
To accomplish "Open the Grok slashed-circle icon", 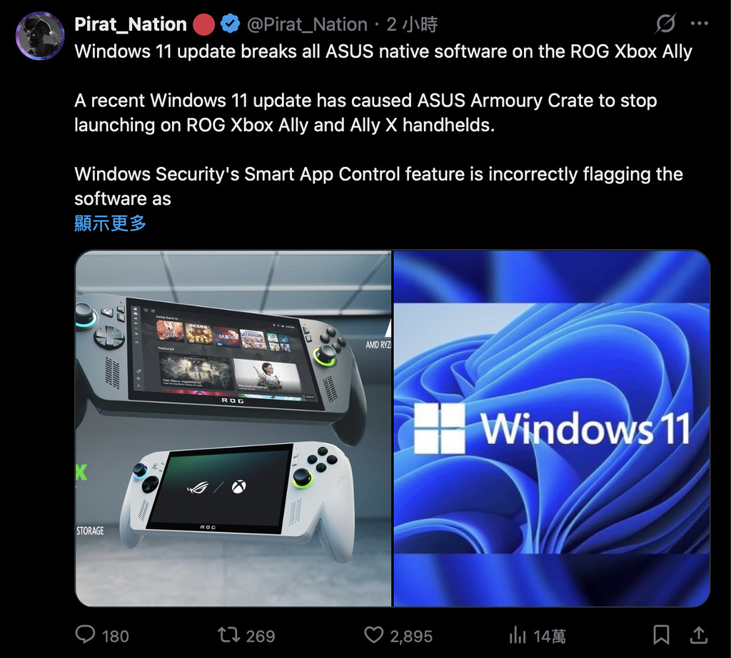I will point(665,24).
